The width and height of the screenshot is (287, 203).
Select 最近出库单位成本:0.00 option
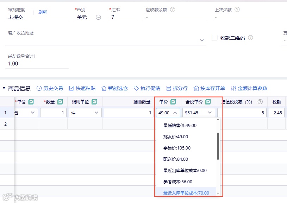186,171
